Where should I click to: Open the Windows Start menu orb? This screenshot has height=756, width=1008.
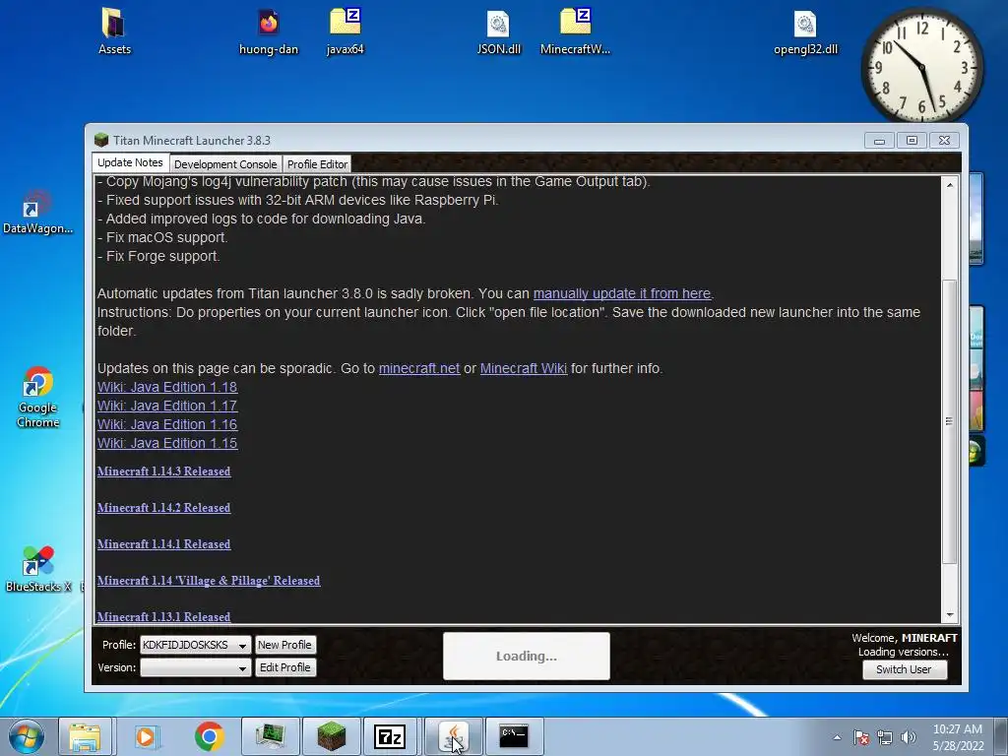[x=27, y=736]
